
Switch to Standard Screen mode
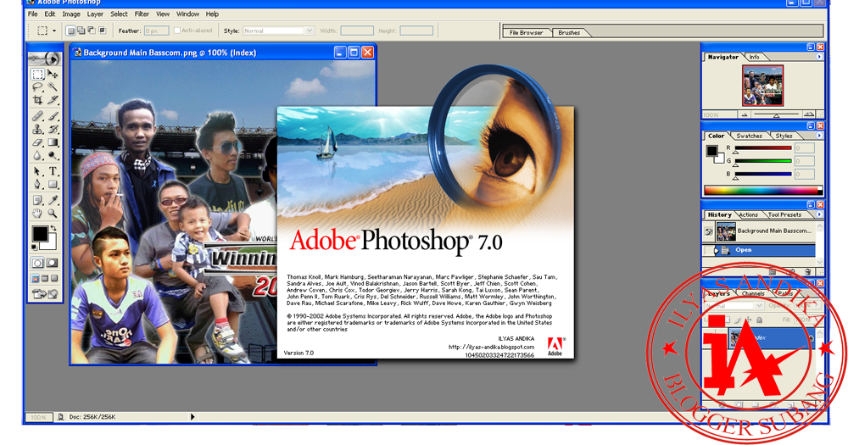coord(36,279)
